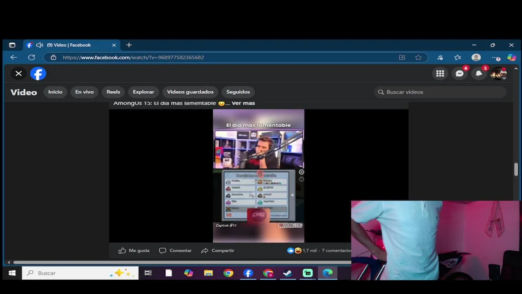Click Me gusta on the video
522x294 pixels.
click(x=134, y=251)
